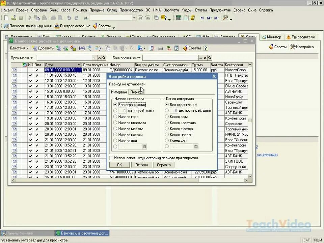Expand the go-to dropdown arrow in document toolbar
This screenshot has height=243, width=324.
(x=144, y=48)
